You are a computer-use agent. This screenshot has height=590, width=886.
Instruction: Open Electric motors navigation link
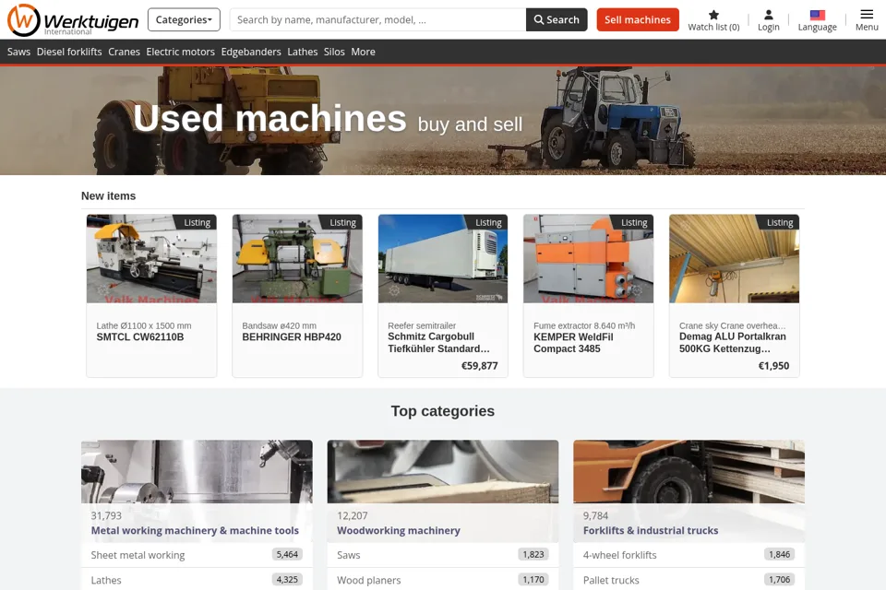(x=181, y=52)
